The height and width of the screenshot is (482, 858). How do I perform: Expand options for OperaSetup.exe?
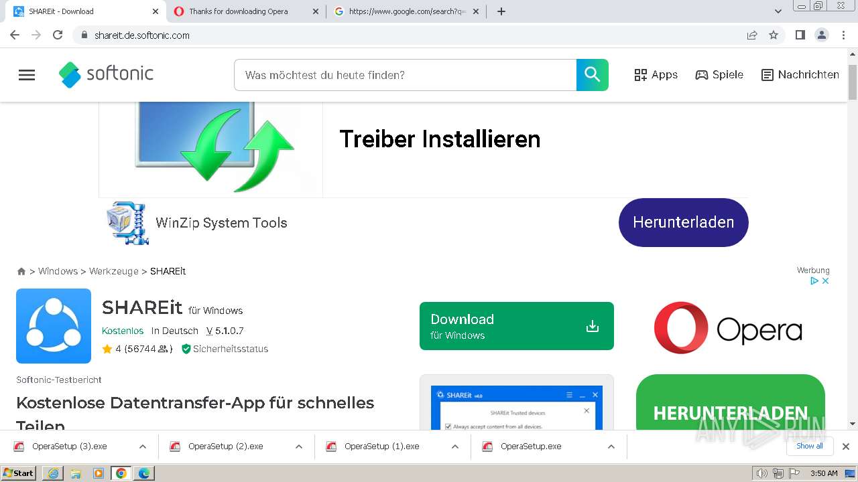coord(611,447)
